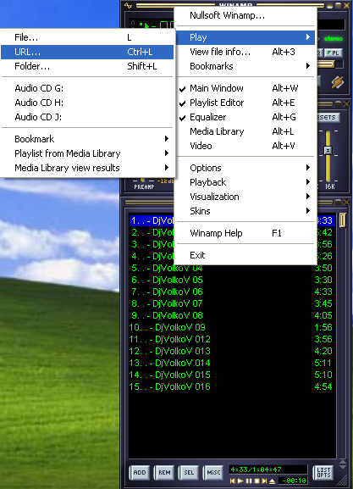Viewport: 353px width, 489px height.
Task: Open Nullsoft Winamp... about entry
Action: (245, 15)
